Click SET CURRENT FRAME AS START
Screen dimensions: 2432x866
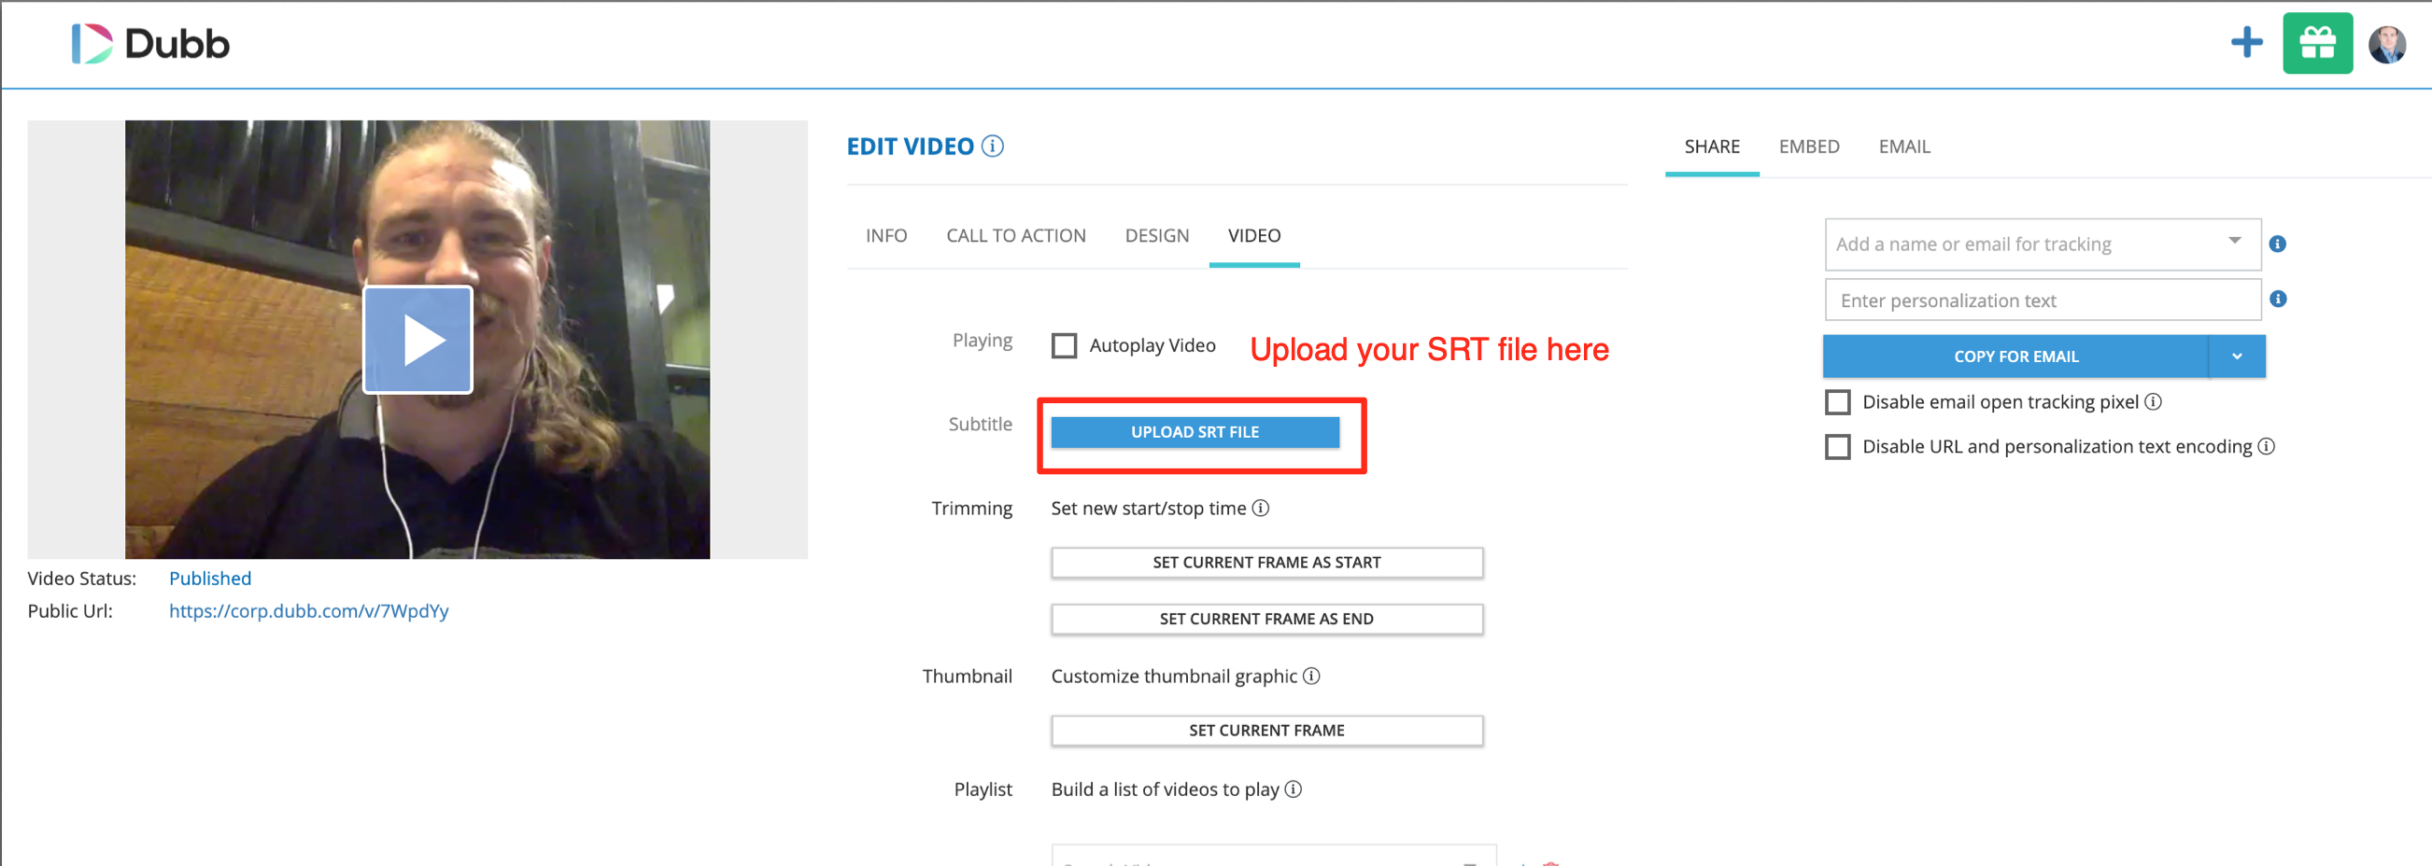pyautogui.click(x=1267, y=564)
